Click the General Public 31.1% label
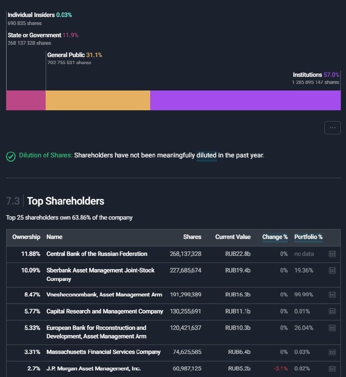This screenshot has width=346, height=377. (75, 55)
